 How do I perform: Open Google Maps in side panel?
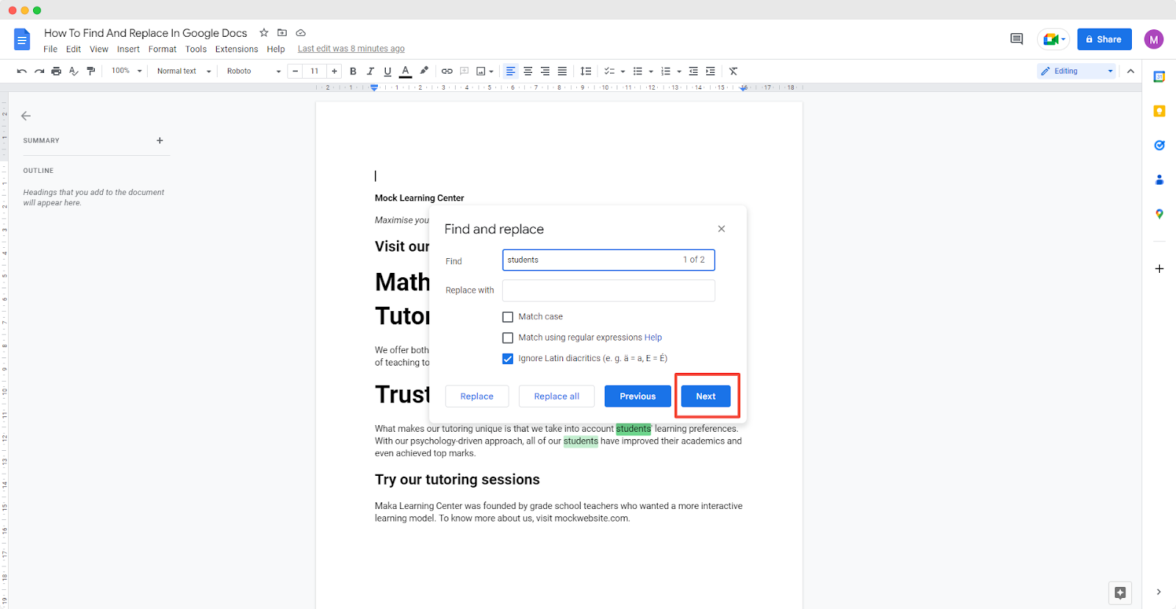(1159, 214)
